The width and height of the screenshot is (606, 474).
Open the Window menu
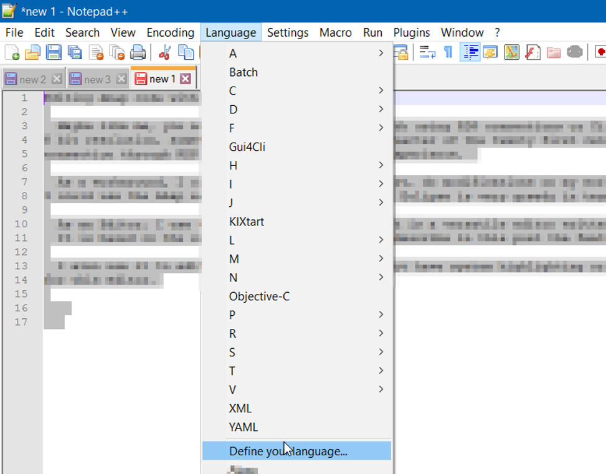click(x=462, y=32)
